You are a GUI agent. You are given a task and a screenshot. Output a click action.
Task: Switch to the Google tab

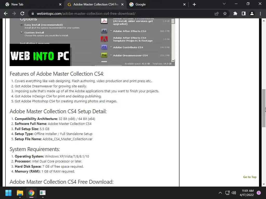point(157,4)
